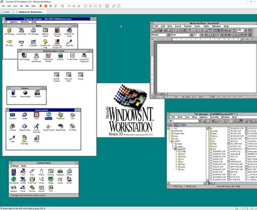The width and height of the screenshot is (257, 210).
Task: Select the Solitaire icon in Games
Action: (13, 94)
